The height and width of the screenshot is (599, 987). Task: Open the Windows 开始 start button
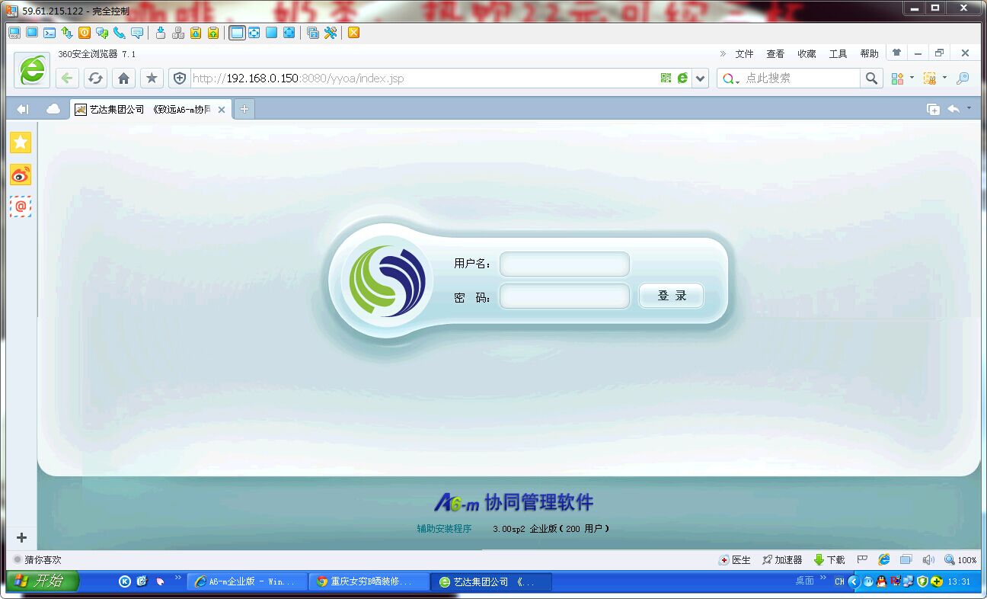point(43,581)
